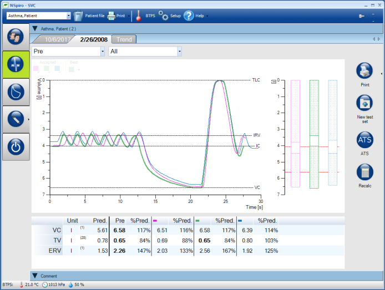Open Patient file from the toolbar
The image size is (385, 290).
click(x=89, y=16)
